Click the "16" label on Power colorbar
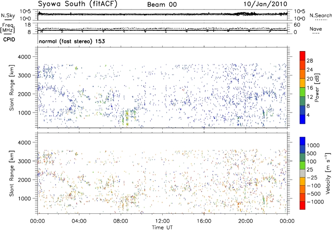 (310, 88)
